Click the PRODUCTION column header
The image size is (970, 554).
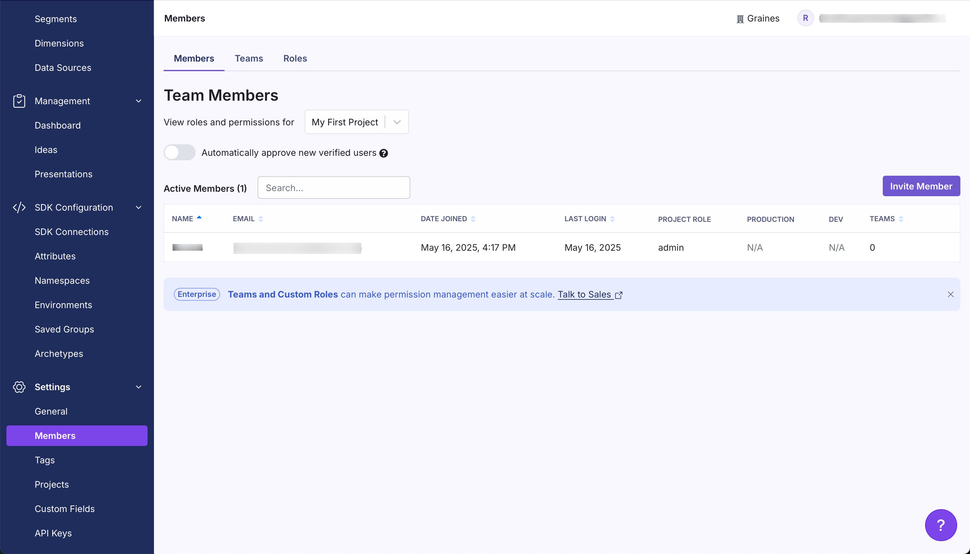(770, 219)
